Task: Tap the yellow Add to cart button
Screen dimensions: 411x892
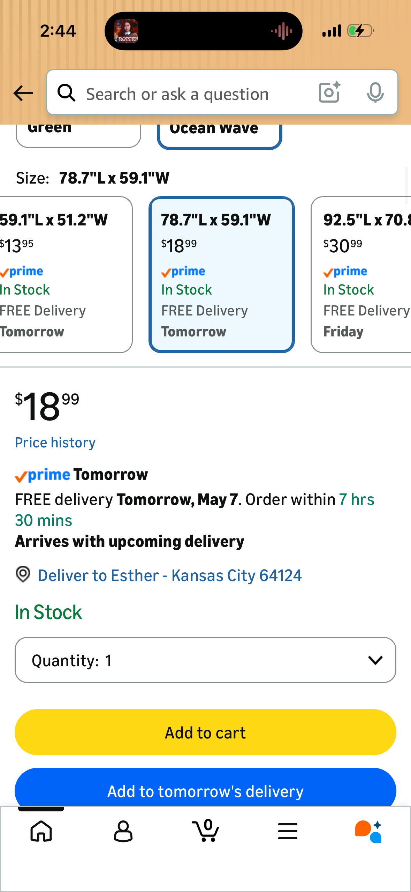Action: point(205,732)
